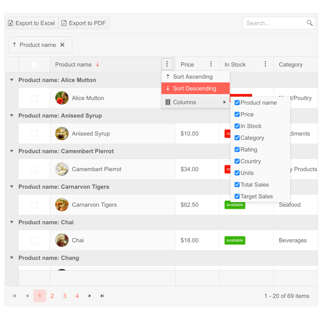Viewport: 322px width, 331px height.
Task: Go to page 2
Action: [x=52, y=296]
